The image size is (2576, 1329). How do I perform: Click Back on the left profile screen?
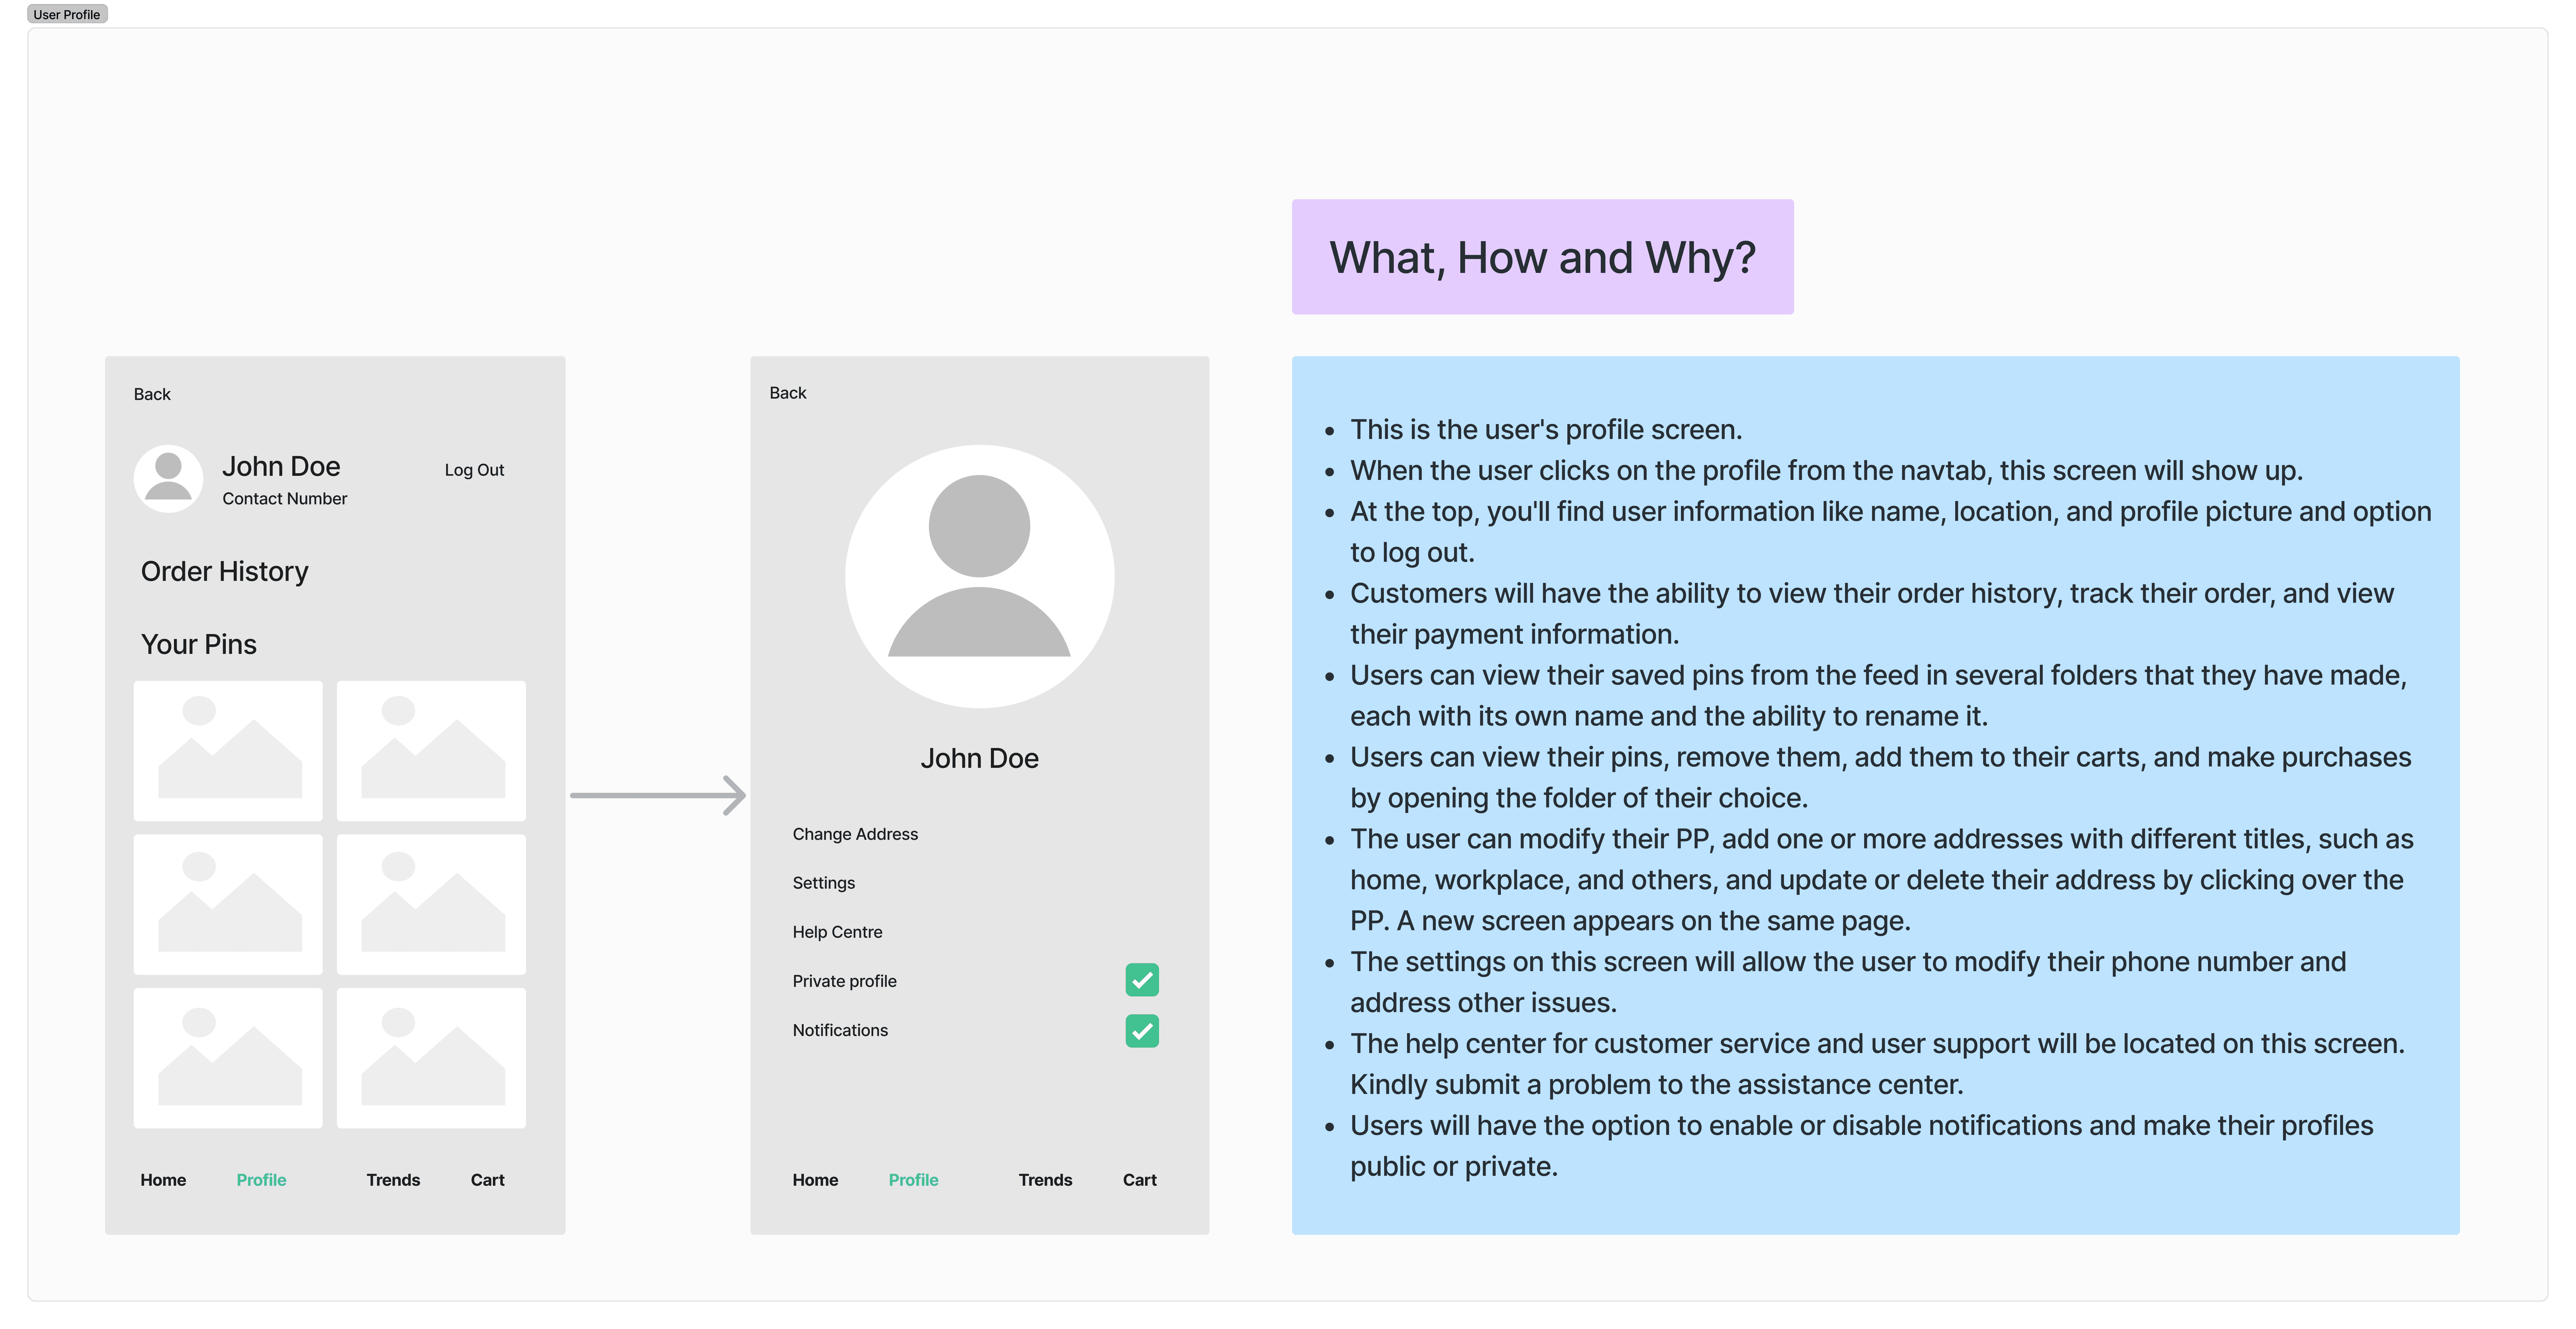pyautogui.click(x=152, y=394)
